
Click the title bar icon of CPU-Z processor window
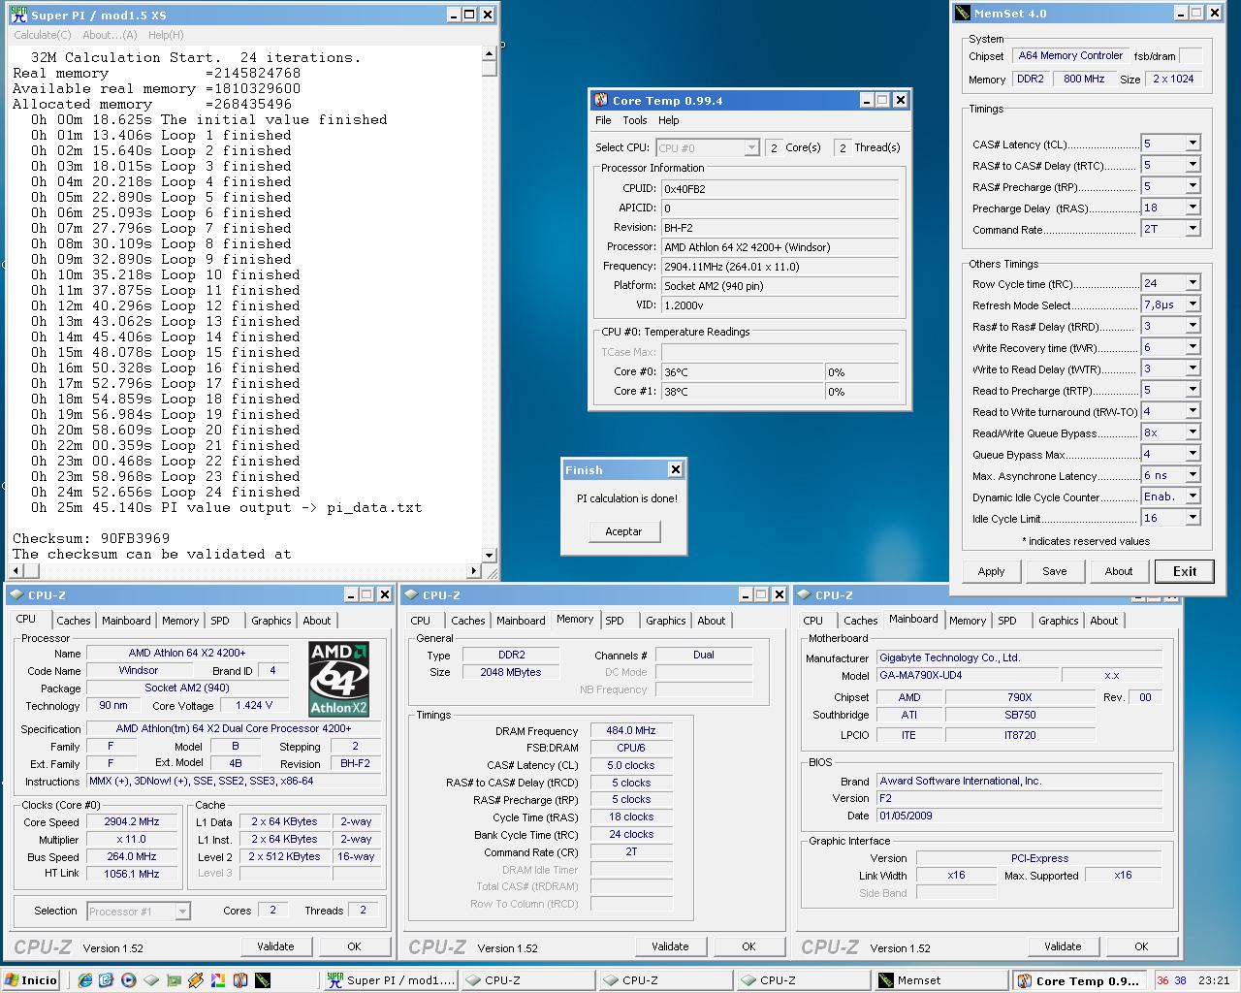pyautogui.click(x=17, y=595)
